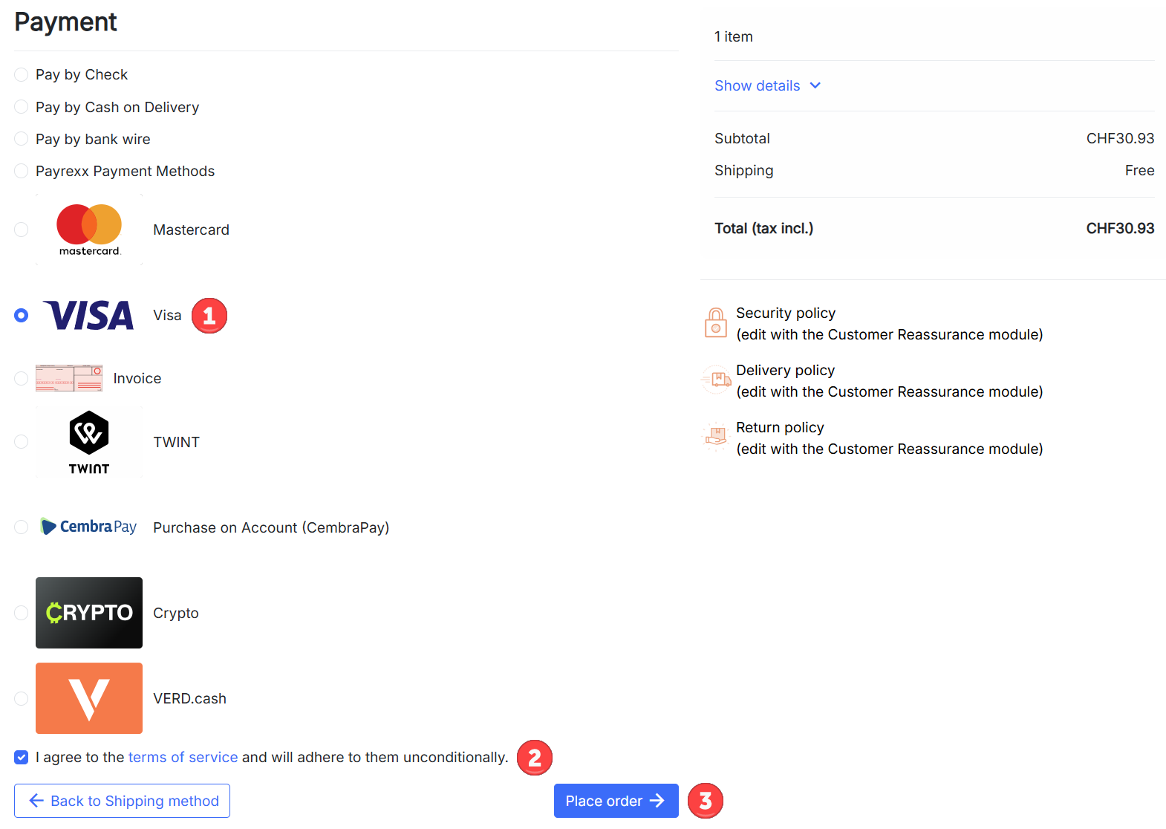The height and width of the screenshot is (829, 1166).
Task: Click the Return policy box icon
Action: (716, 438)
